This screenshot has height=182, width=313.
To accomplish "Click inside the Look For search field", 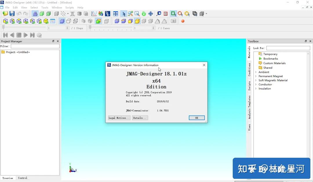I will tap(288, 48).
